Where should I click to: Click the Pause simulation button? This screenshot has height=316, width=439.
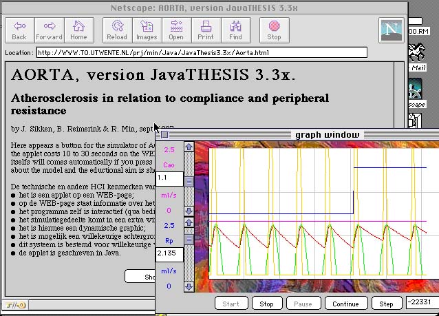[303, 304]
